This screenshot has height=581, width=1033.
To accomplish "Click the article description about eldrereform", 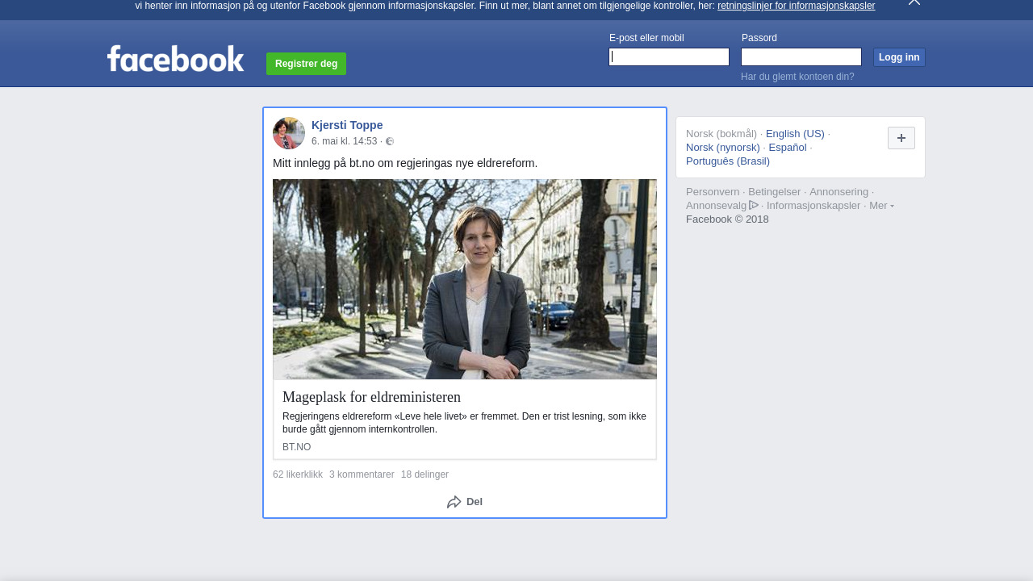I will pos(464,423).
